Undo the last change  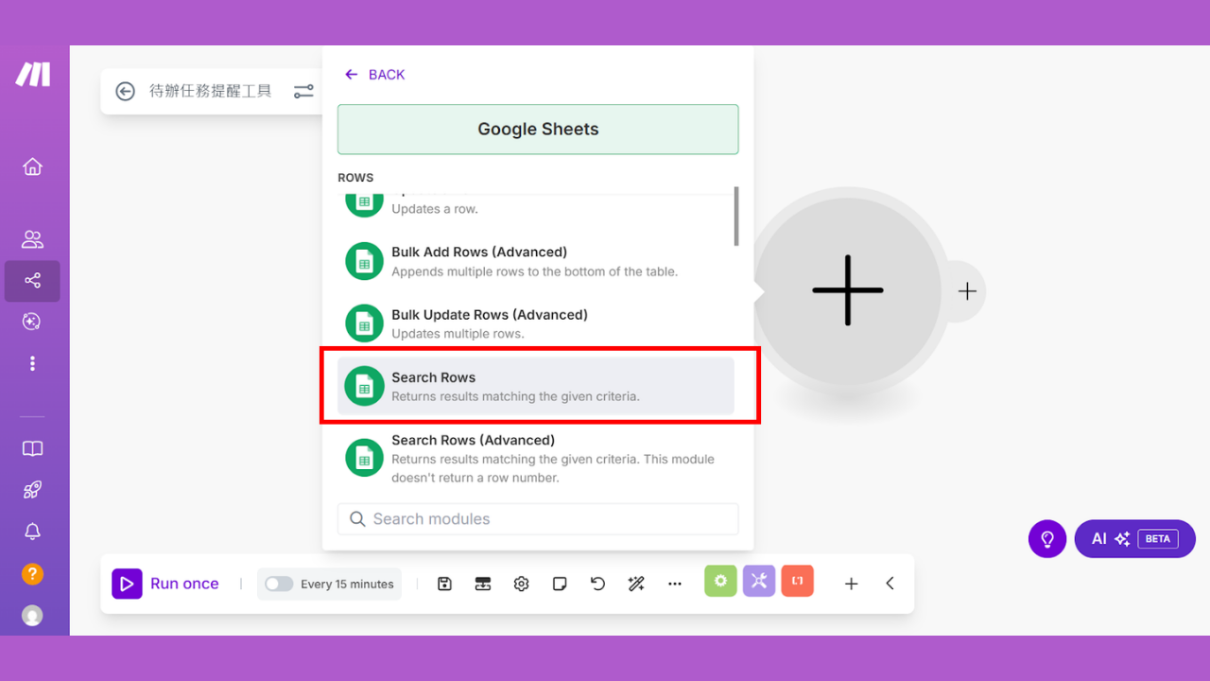(x=597, y=584)
